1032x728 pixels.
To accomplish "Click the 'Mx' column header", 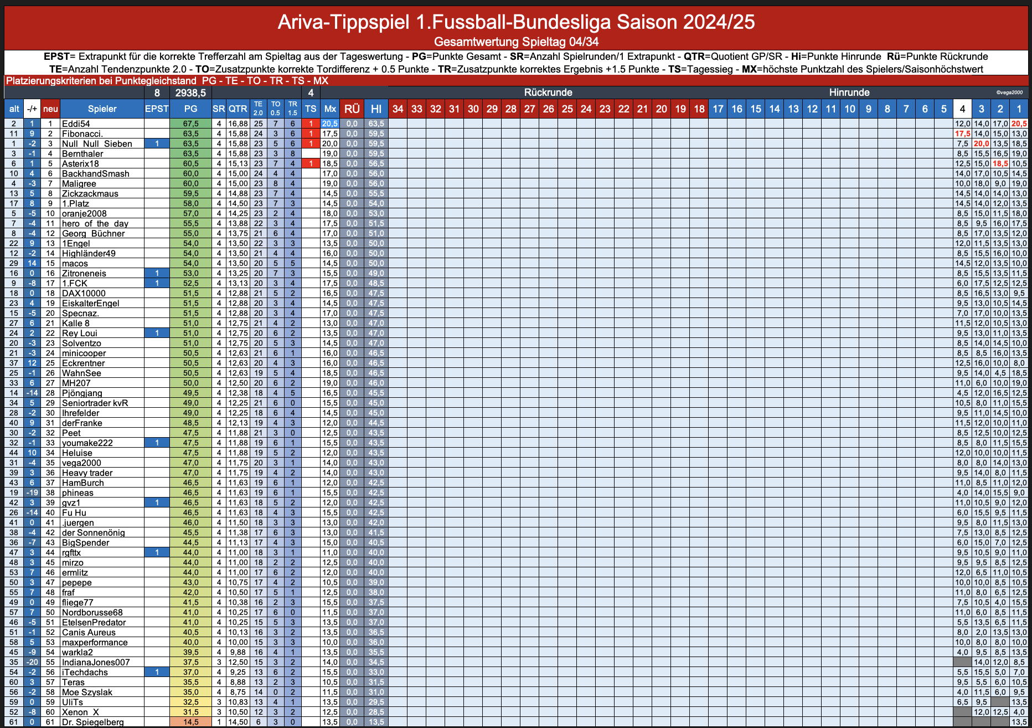I will 330,109.
